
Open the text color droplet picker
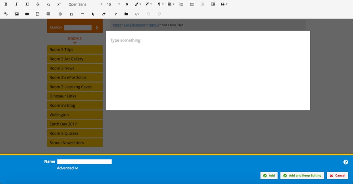(x=127, y=4)
